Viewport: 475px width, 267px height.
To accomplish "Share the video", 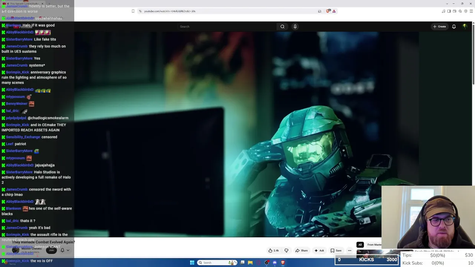I will (302, 251).
